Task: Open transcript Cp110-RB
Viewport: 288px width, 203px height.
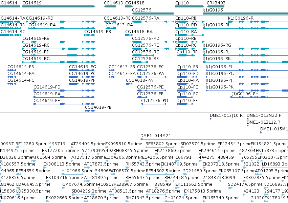Action: pos(186,18)
